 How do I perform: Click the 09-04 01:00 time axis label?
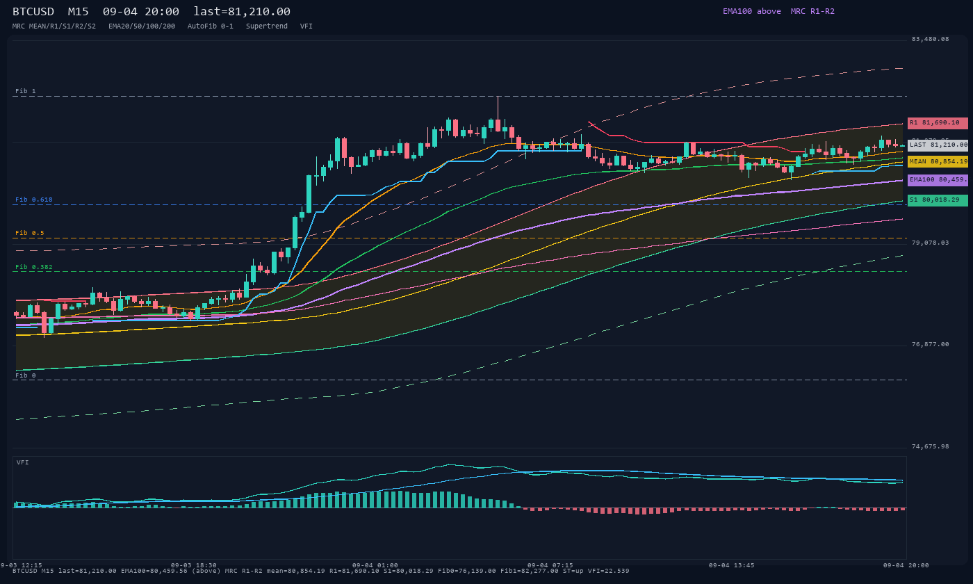pos(375,565)
